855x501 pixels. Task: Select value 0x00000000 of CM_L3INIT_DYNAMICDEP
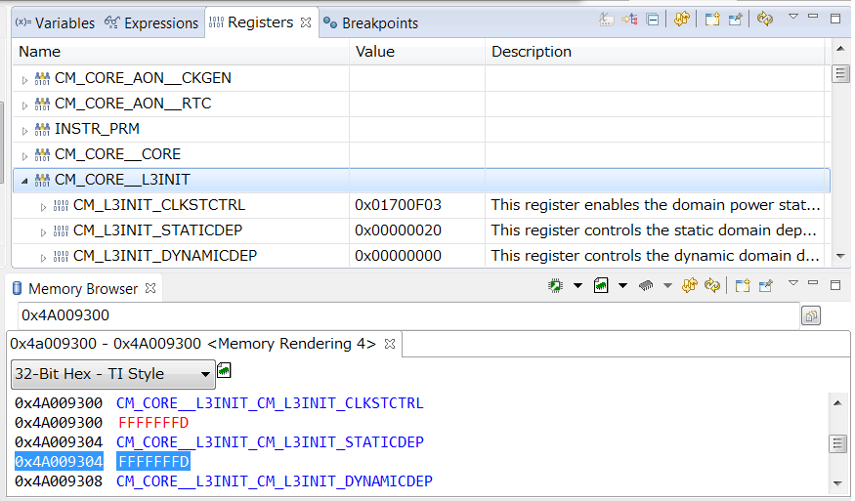398,256
